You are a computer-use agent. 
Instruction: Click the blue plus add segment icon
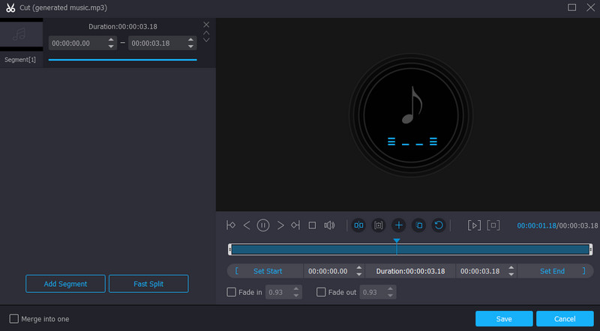[x=398, y=225]
